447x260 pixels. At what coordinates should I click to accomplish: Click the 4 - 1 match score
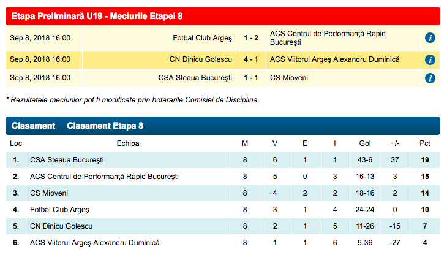click(x=251, y=59)
